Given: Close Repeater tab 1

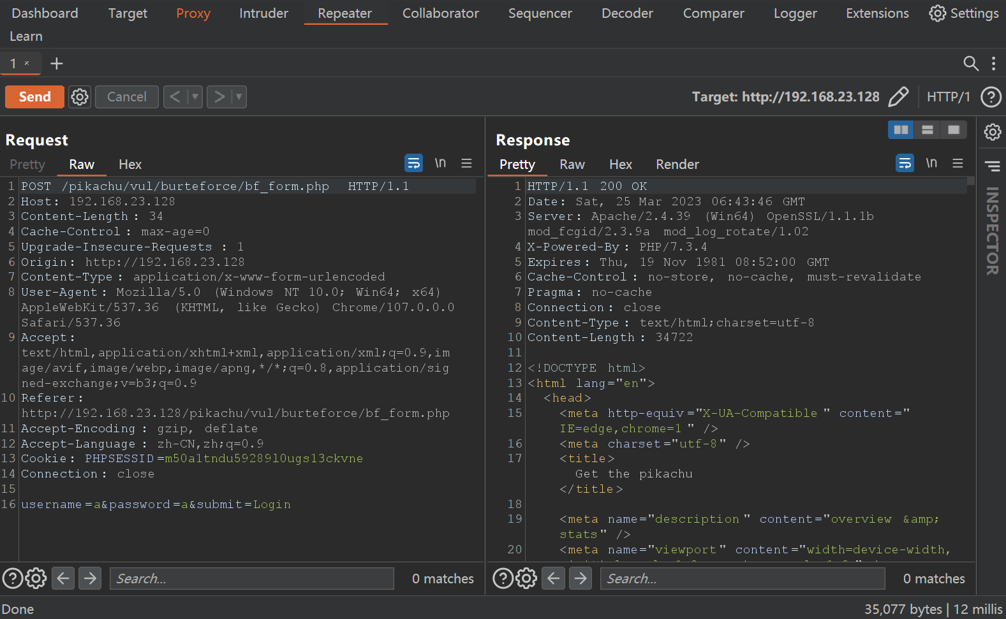Looking at the screenshot, I should (27, 63).
